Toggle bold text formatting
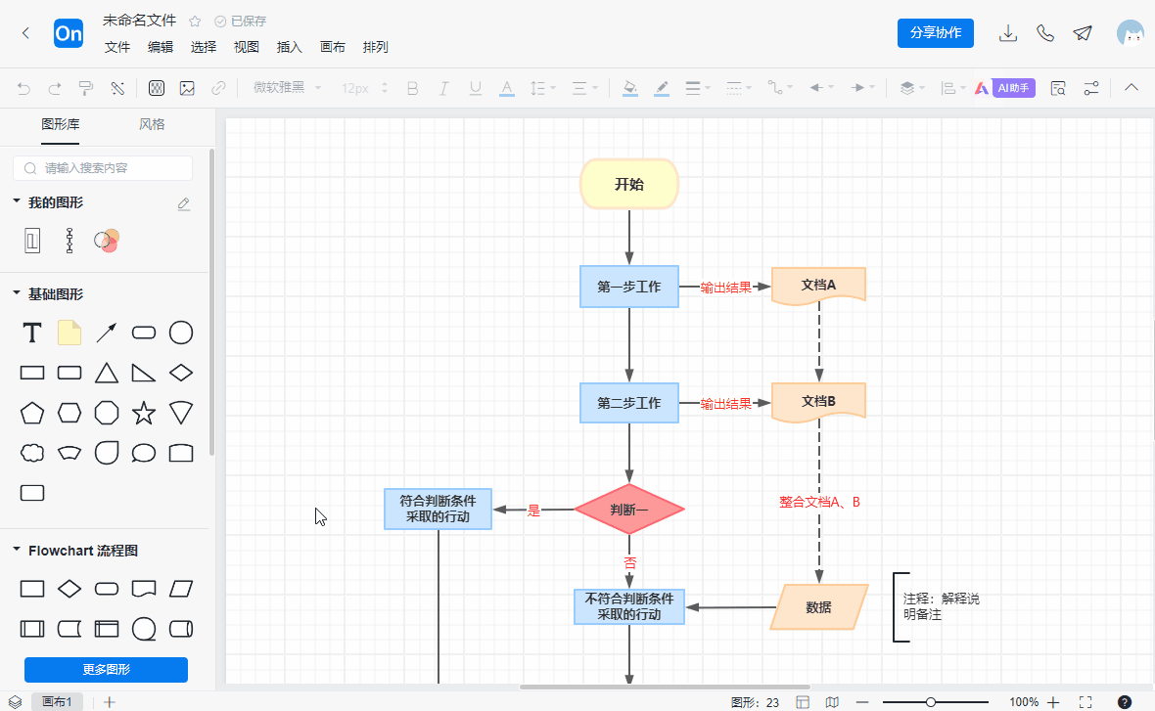Screen dimensions: 1155x711 [412, 88]
